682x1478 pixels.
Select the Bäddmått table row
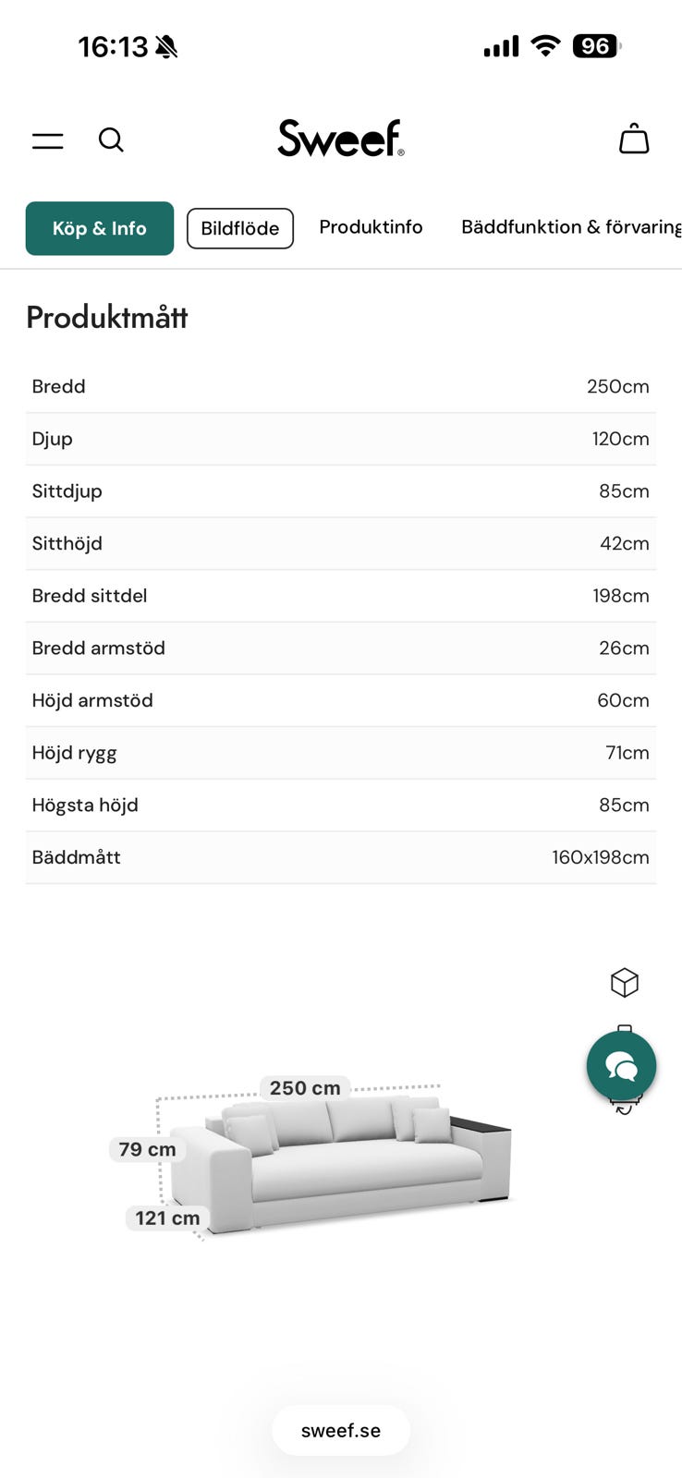point(341,857)
